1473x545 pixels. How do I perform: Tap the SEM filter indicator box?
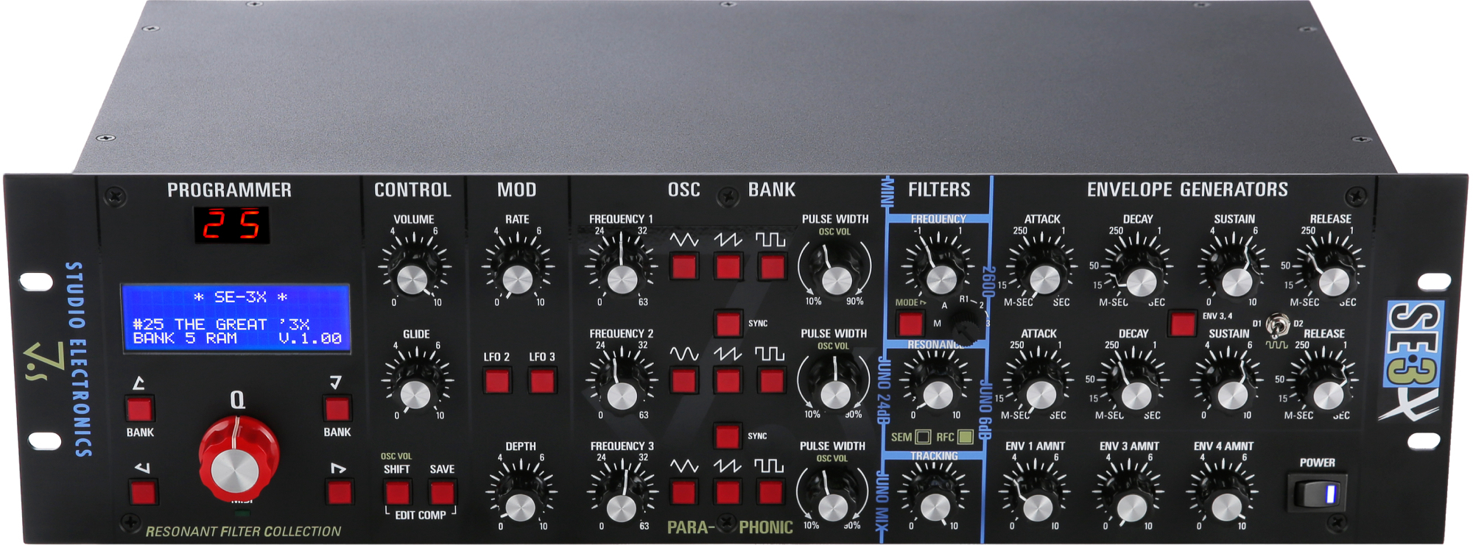click(x=922, y=437)
